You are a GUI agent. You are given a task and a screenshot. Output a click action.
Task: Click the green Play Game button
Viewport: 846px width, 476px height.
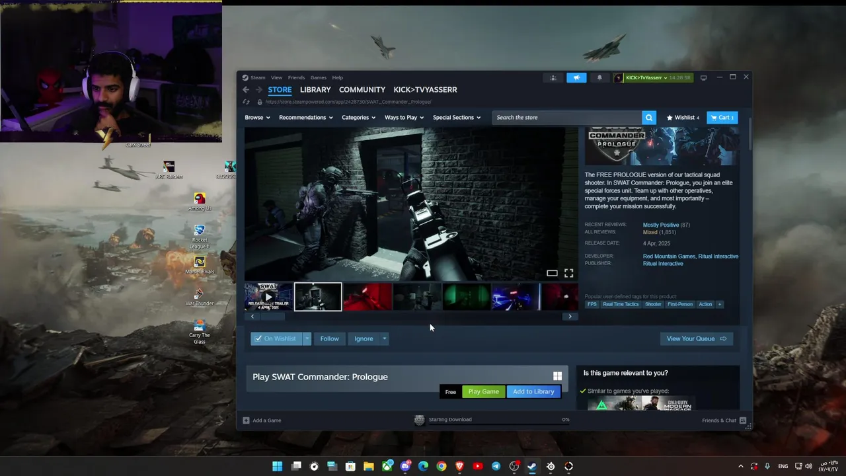[484, 391]
